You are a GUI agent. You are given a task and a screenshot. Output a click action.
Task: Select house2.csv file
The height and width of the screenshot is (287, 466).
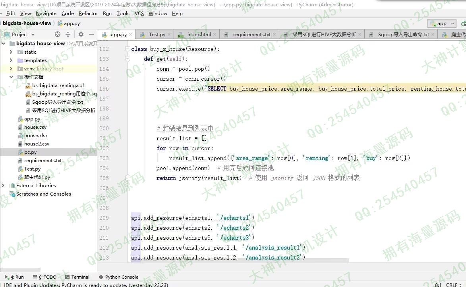click(x=34, y=143)
